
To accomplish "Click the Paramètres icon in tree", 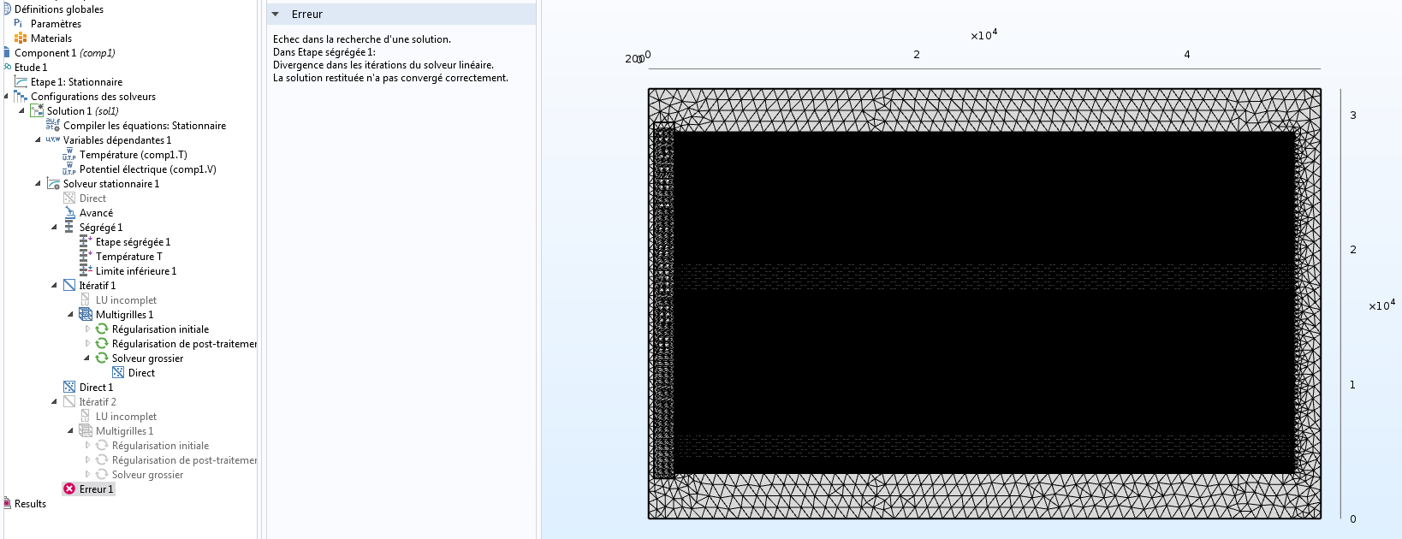I will [x=19, y=24].
